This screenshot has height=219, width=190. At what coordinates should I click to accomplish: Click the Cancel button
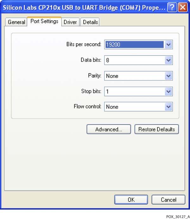click(168, 200)
